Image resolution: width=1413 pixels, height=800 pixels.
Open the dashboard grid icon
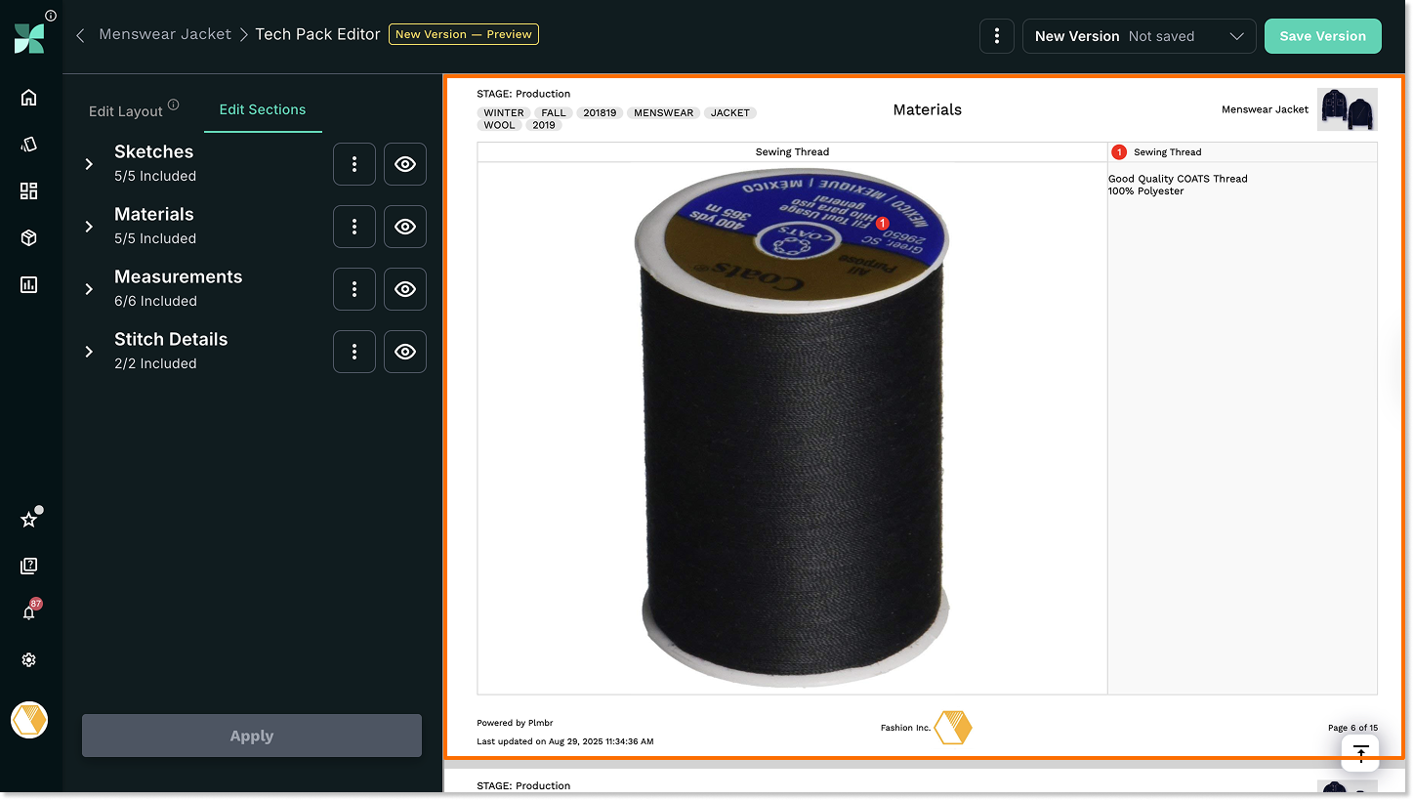28,190
